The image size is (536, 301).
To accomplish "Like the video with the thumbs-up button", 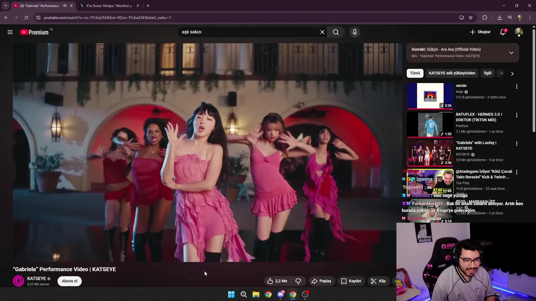I will click(x=277, y=281).
